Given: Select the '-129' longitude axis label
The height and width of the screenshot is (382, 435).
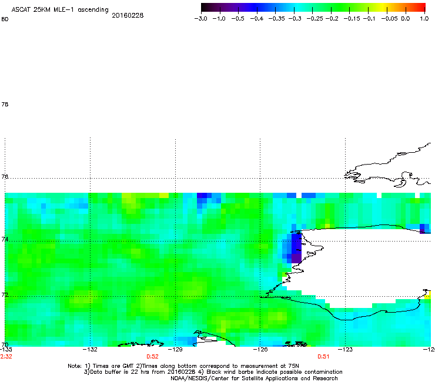Looking at the screenshot, I should tap(175, 349).
